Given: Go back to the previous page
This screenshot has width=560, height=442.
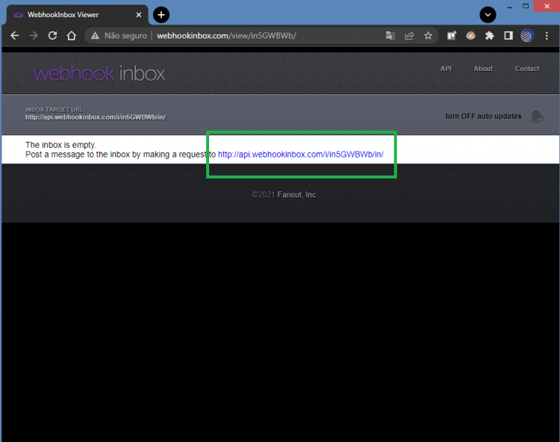Looking at the screenshot, I should point(15,36).
